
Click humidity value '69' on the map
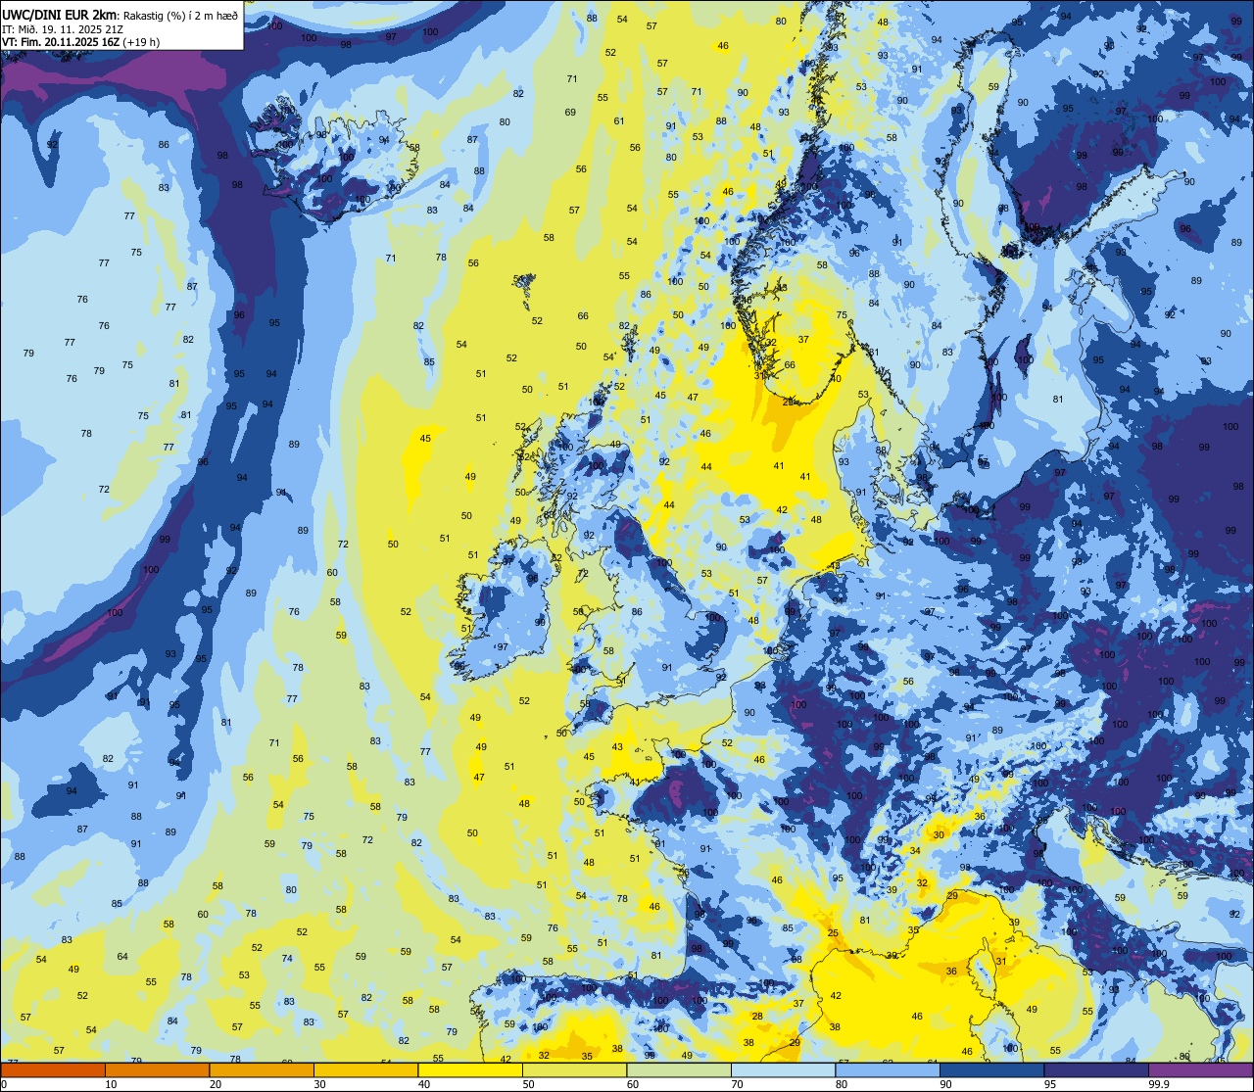coord(570,112)
